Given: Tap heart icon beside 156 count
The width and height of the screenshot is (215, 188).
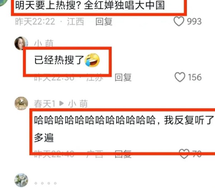Looking at the screenshot, I should pyautogui.click(x=180, y=77).
